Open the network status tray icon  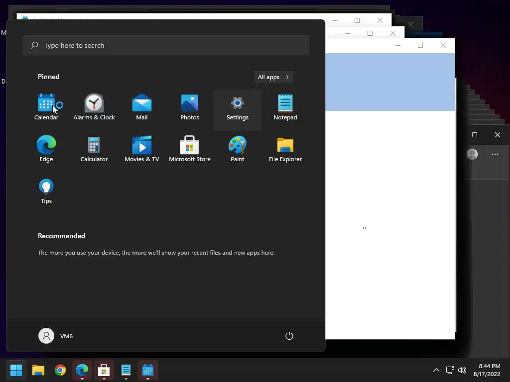pyautogui.click(x=450, y=370)
